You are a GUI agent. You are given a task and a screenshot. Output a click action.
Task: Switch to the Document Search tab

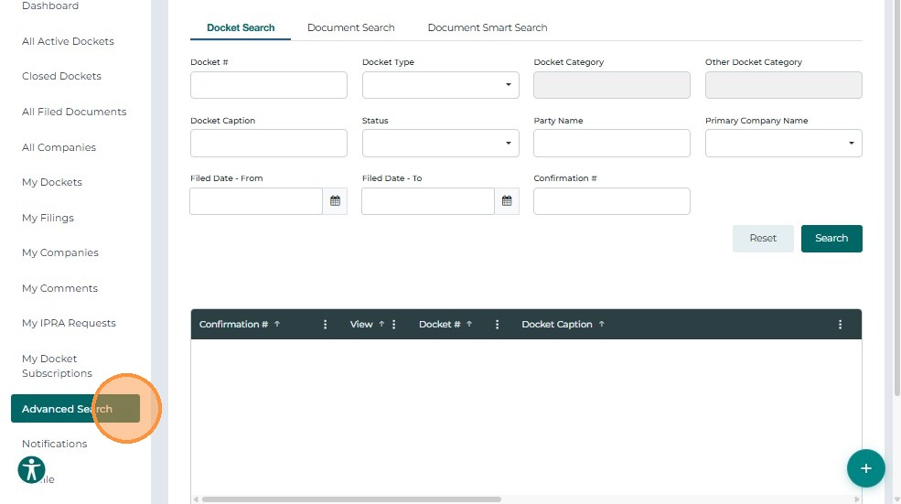(x=351, y=27)
